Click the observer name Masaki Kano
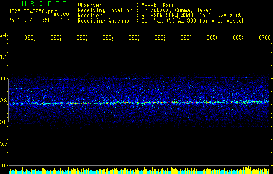 pos(158,5)
